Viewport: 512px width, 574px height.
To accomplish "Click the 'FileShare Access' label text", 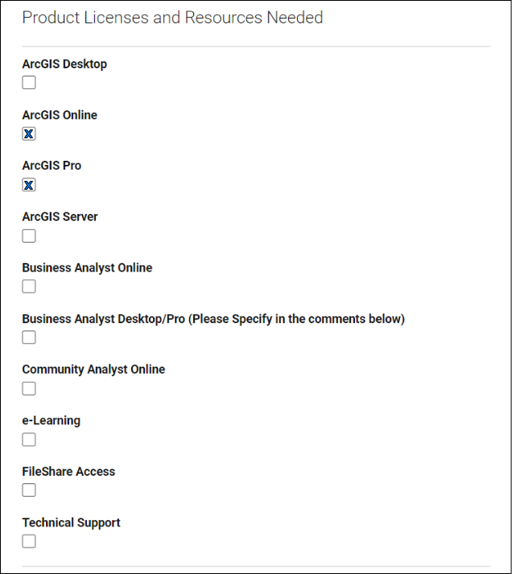I will pos(68,471).
